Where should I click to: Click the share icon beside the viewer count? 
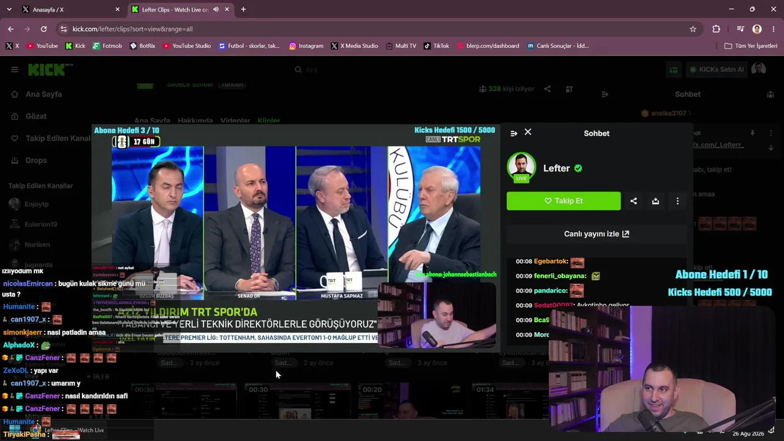[x=547, y=89]
